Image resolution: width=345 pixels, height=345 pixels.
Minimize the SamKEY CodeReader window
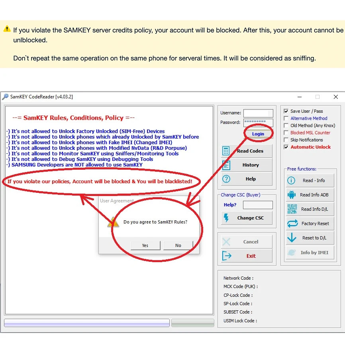(300, 97)
